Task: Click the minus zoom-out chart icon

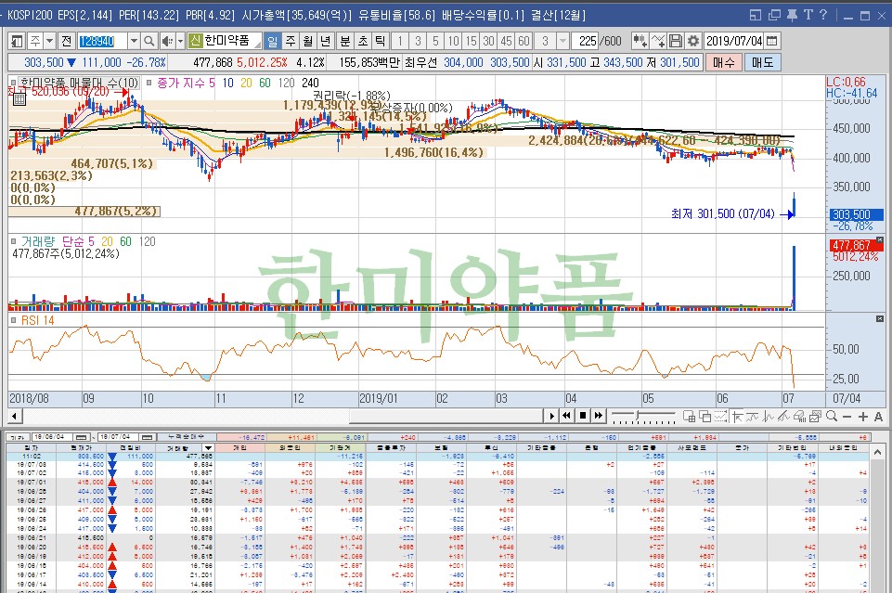Action: point(847,417)
